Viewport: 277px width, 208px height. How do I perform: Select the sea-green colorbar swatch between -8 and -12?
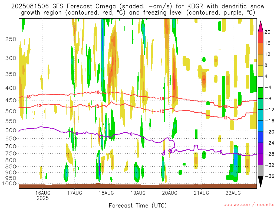pyautogui.click(x=260, y=104)
